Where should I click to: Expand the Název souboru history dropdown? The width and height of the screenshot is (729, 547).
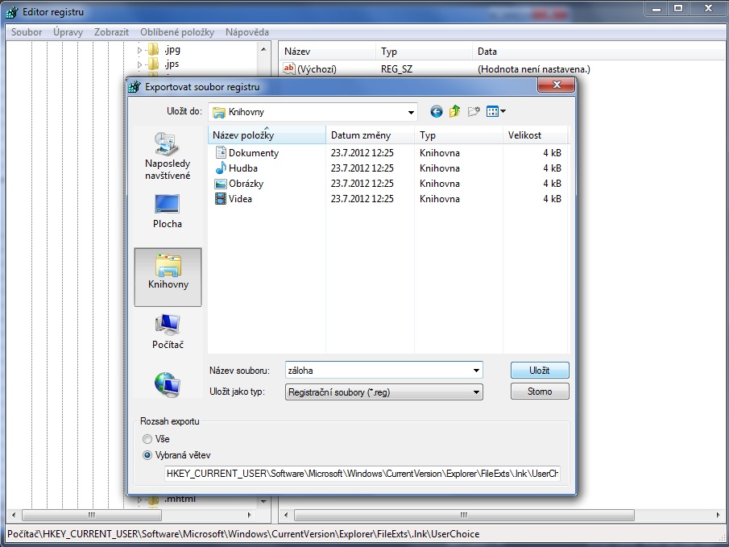477,371
